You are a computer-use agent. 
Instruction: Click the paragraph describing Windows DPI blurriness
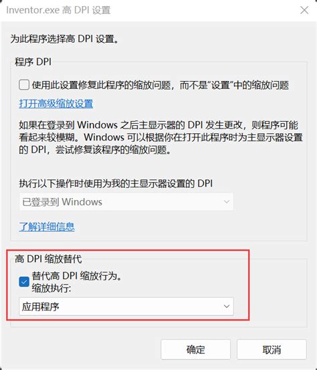(161, 137)
